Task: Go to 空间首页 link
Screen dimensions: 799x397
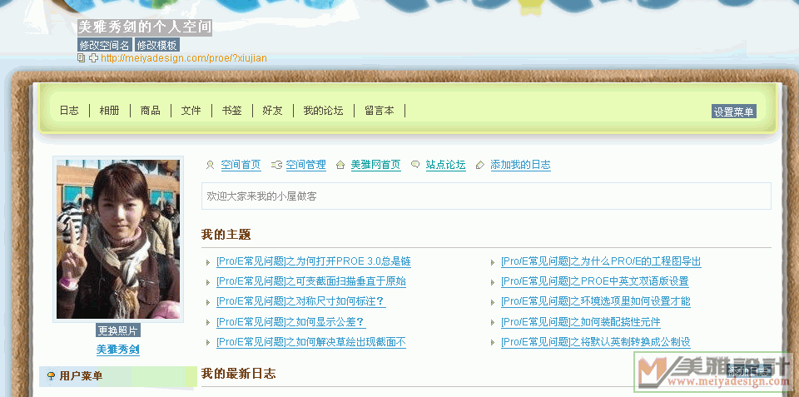Action: pyautogui.click(x=241, y=165)
